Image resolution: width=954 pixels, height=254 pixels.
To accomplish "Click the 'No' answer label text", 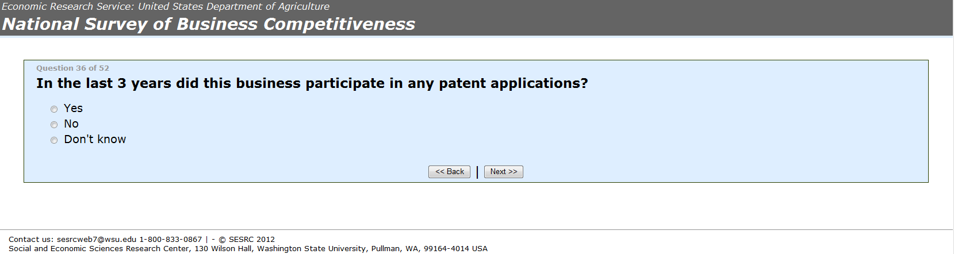I will pos(71,124).
